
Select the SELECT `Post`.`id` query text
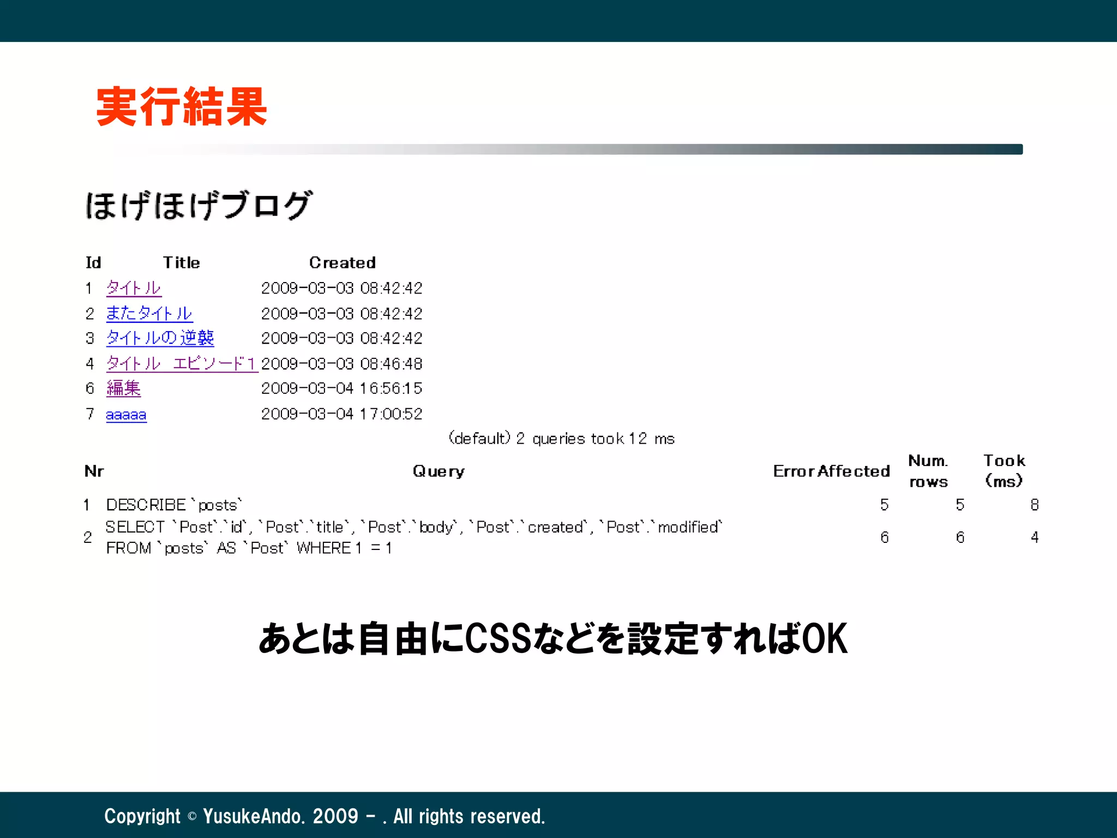click(x=415, y=537)
